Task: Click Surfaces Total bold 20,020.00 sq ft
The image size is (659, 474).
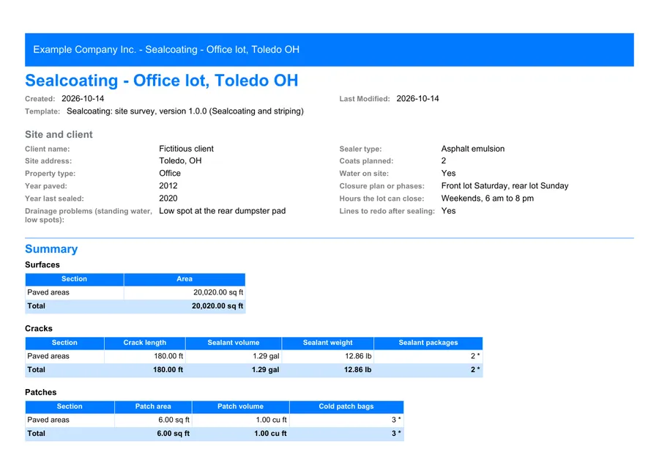Action: 217,306
